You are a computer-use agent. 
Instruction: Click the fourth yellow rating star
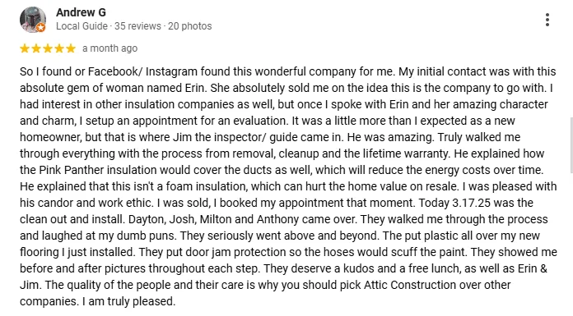[59, 48]
